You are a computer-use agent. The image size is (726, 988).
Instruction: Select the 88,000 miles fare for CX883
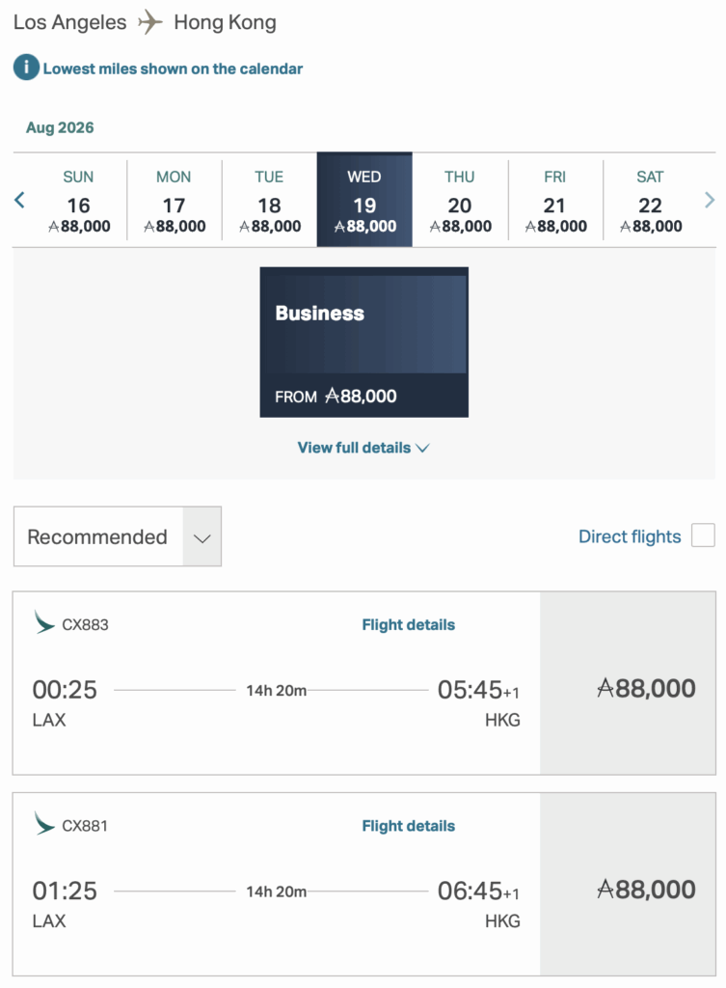(646, 688)
